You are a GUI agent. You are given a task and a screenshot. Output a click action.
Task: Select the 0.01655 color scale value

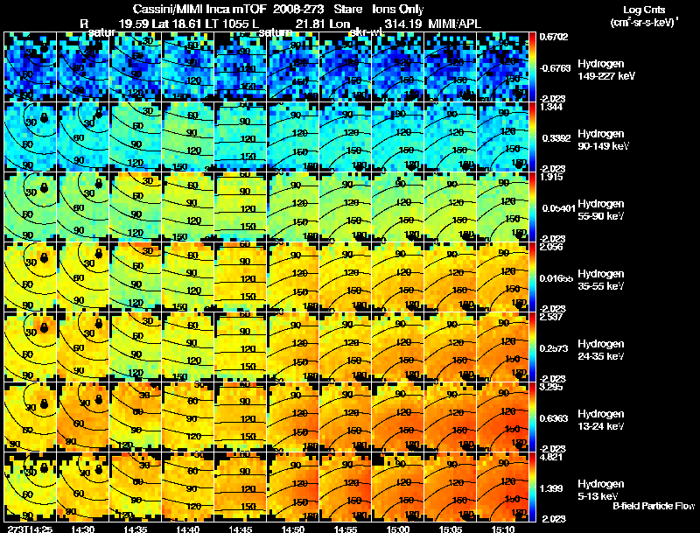pyautogui.click(x=556, y=278)
